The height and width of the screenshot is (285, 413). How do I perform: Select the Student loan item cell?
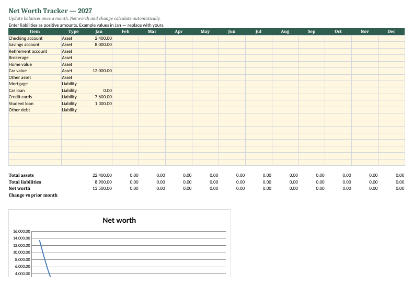(35, 104)
